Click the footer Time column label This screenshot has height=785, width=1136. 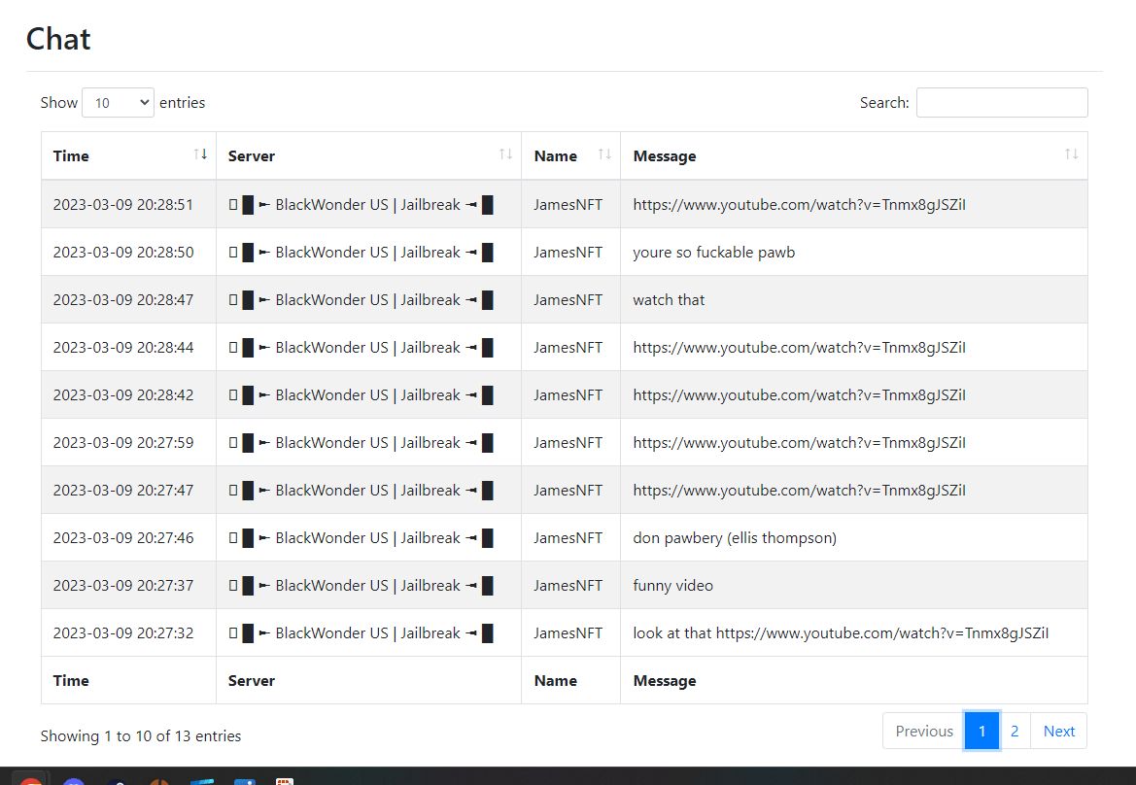point(71,681)
